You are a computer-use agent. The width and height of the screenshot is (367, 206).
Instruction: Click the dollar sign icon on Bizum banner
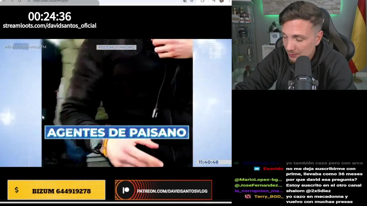click(17, 190)
